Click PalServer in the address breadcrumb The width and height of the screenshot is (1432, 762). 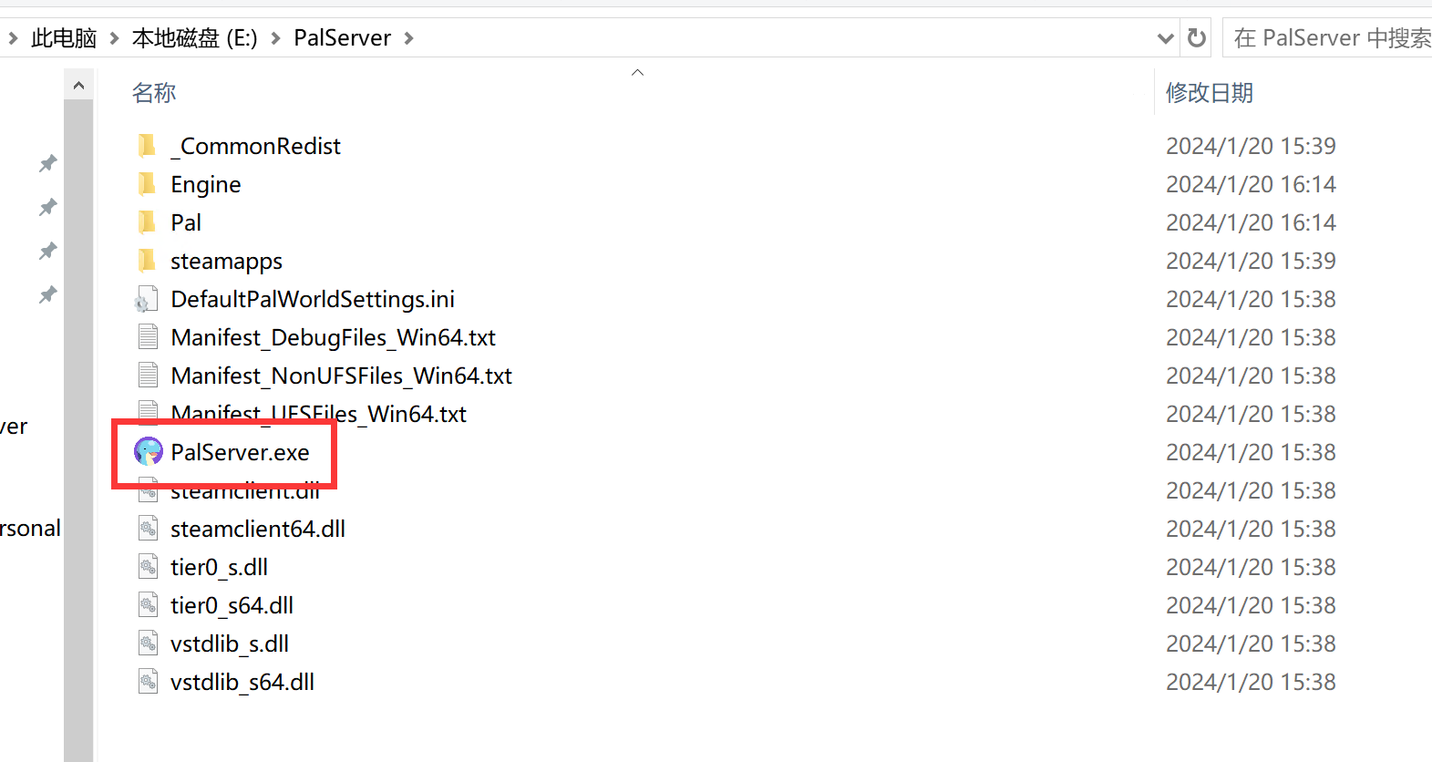tap(342, 38)
